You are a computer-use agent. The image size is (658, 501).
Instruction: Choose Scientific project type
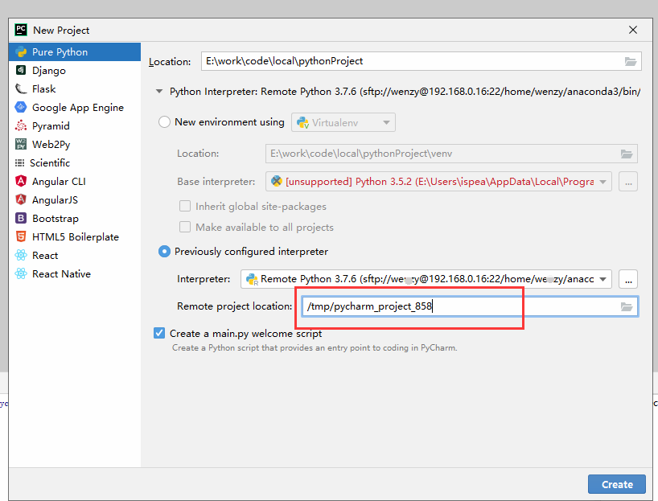75,162
